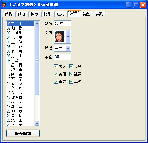The height and width of the screenshot is (143, 148).
Task: Toggle the 温柔 checkbox
Action: click(x=71, y=74)
